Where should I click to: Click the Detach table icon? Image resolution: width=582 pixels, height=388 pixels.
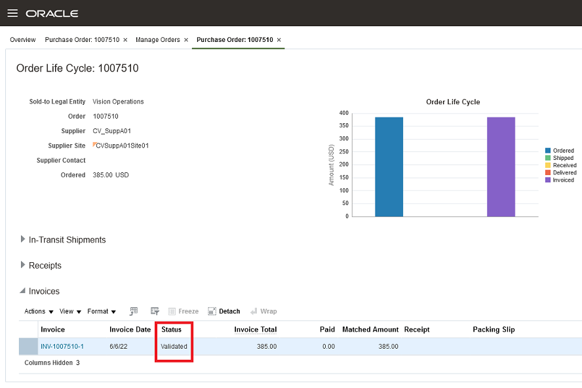[212, 311]
